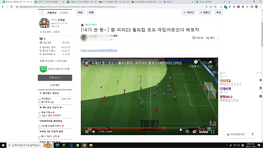This screenshot has width=263, height=148.
Task: Click the 카페 글쓰기 write button
Action: click(x=55, y=78)
